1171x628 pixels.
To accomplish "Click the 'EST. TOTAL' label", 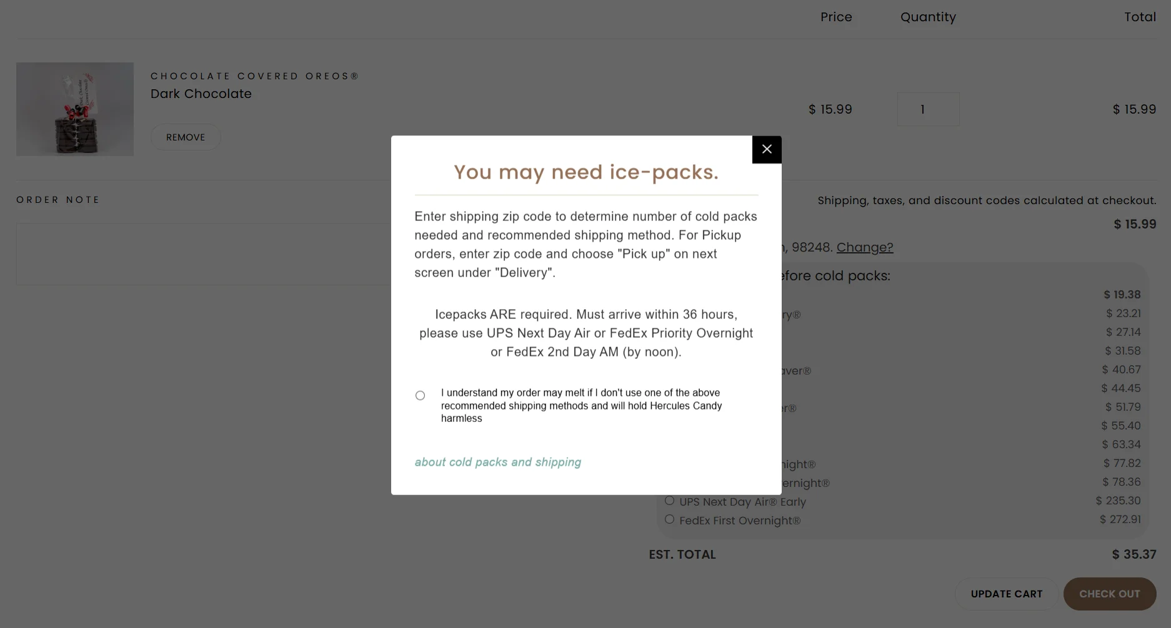I will pos(682,554).
